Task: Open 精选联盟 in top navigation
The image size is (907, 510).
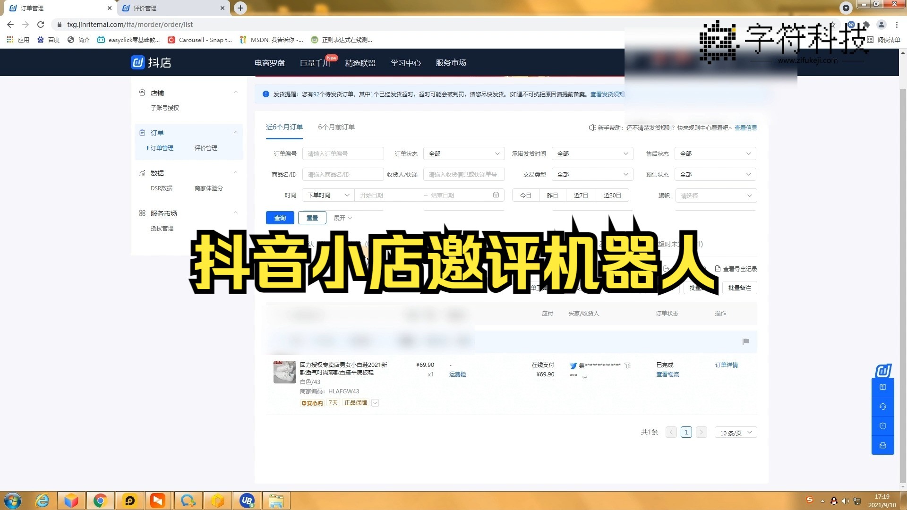Action: [x=360, y=63]
